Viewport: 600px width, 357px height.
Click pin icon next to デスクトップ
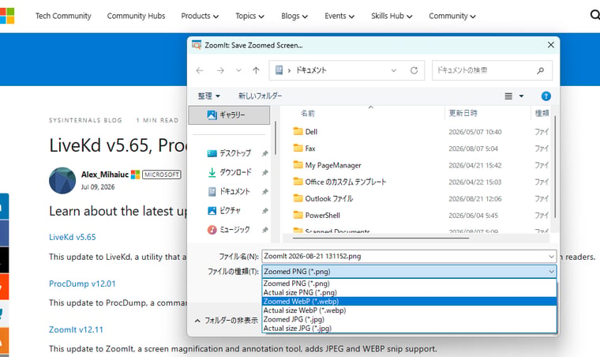tap(264, 153)
